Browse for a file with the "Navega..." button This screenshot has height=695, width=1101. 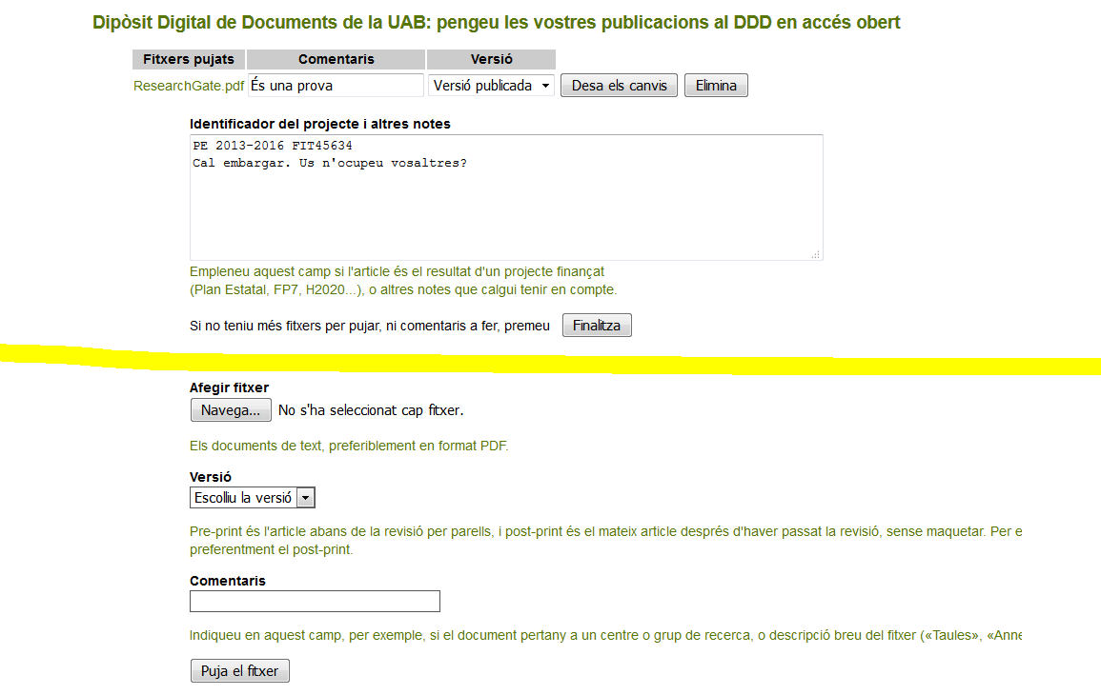[231, 410]
